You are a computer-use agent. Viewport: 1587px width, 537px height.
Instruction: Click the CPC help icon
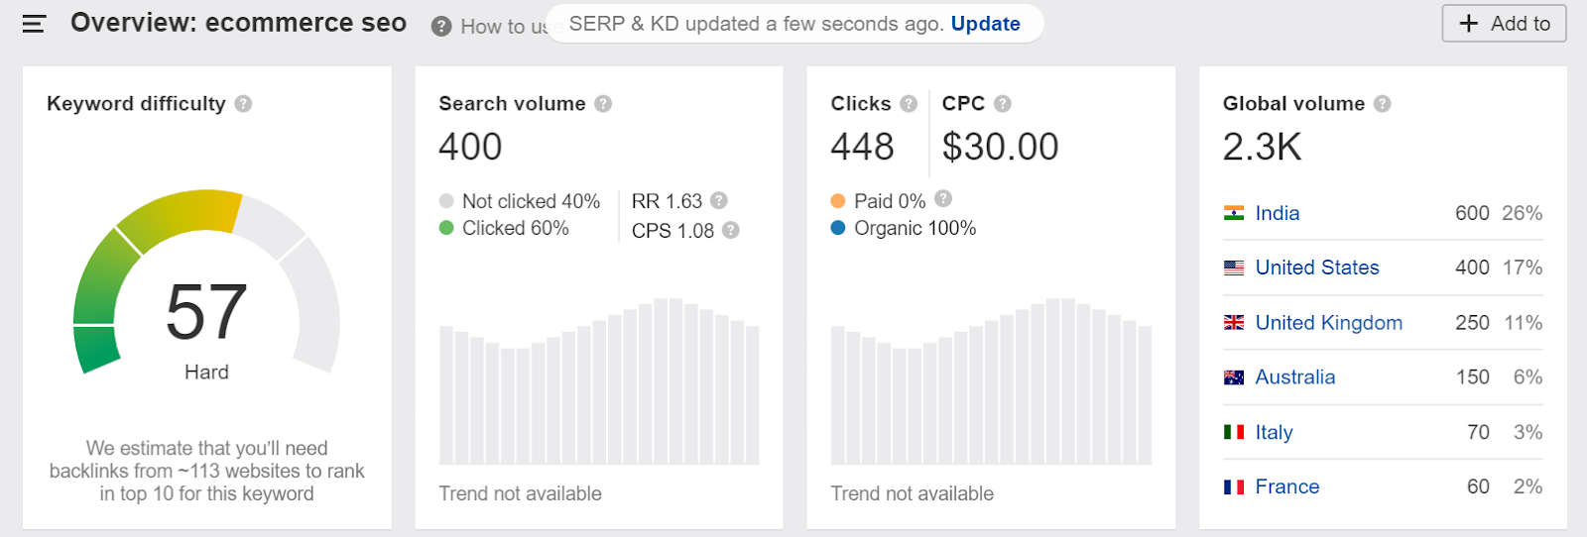click(x=1003, y=103)
